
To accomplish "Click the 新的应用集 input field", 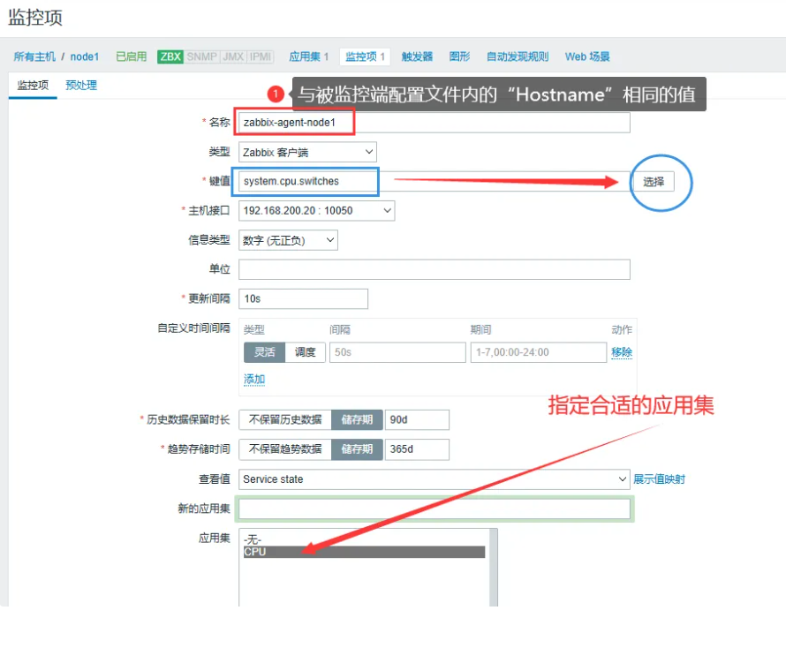I will [434, 509].
